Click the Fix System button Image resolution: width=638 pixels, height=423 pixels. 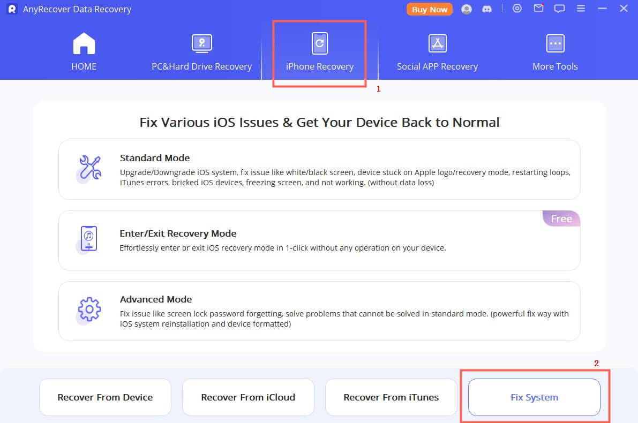534,397
